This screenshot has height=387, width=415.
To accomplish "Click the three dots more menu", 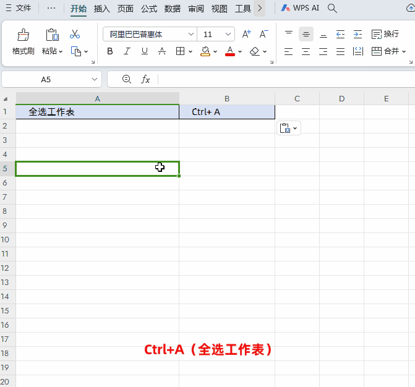I will pos(51,8).
